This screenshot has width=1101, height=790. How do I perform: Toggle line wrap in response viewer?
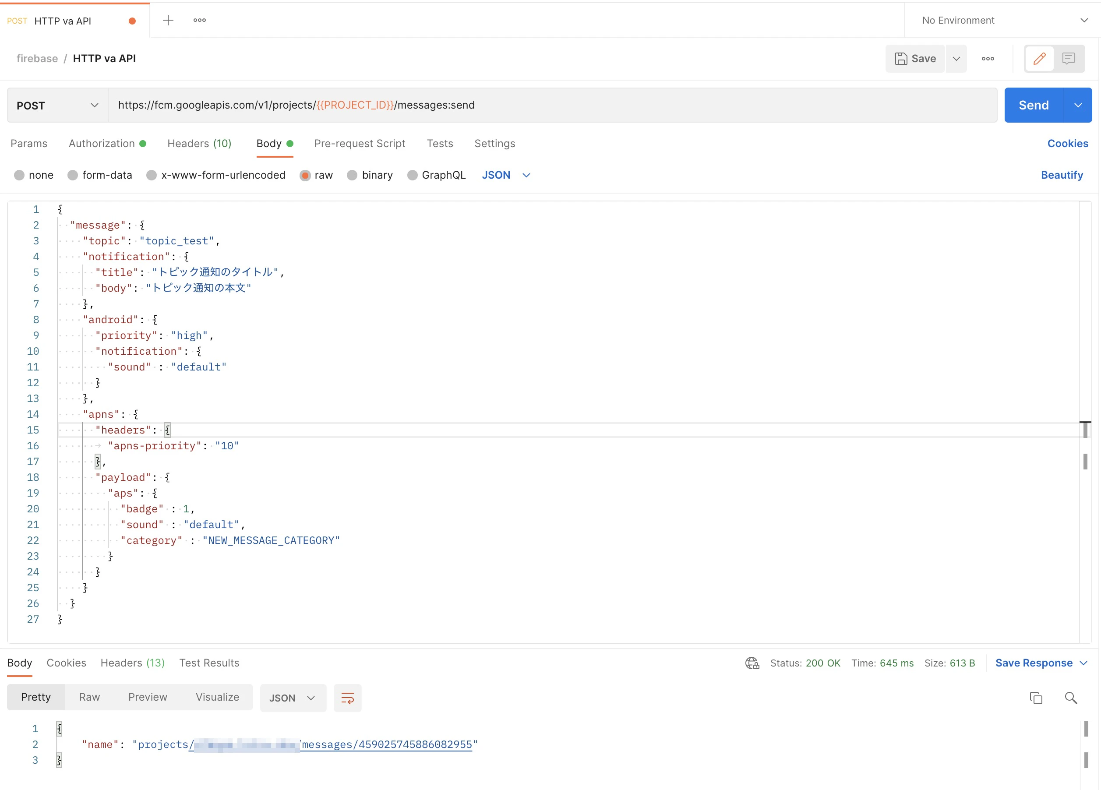click(348, 698)
